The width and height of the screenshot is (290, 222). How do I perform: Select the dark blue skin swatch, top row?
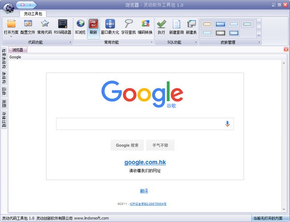[220, 24]
